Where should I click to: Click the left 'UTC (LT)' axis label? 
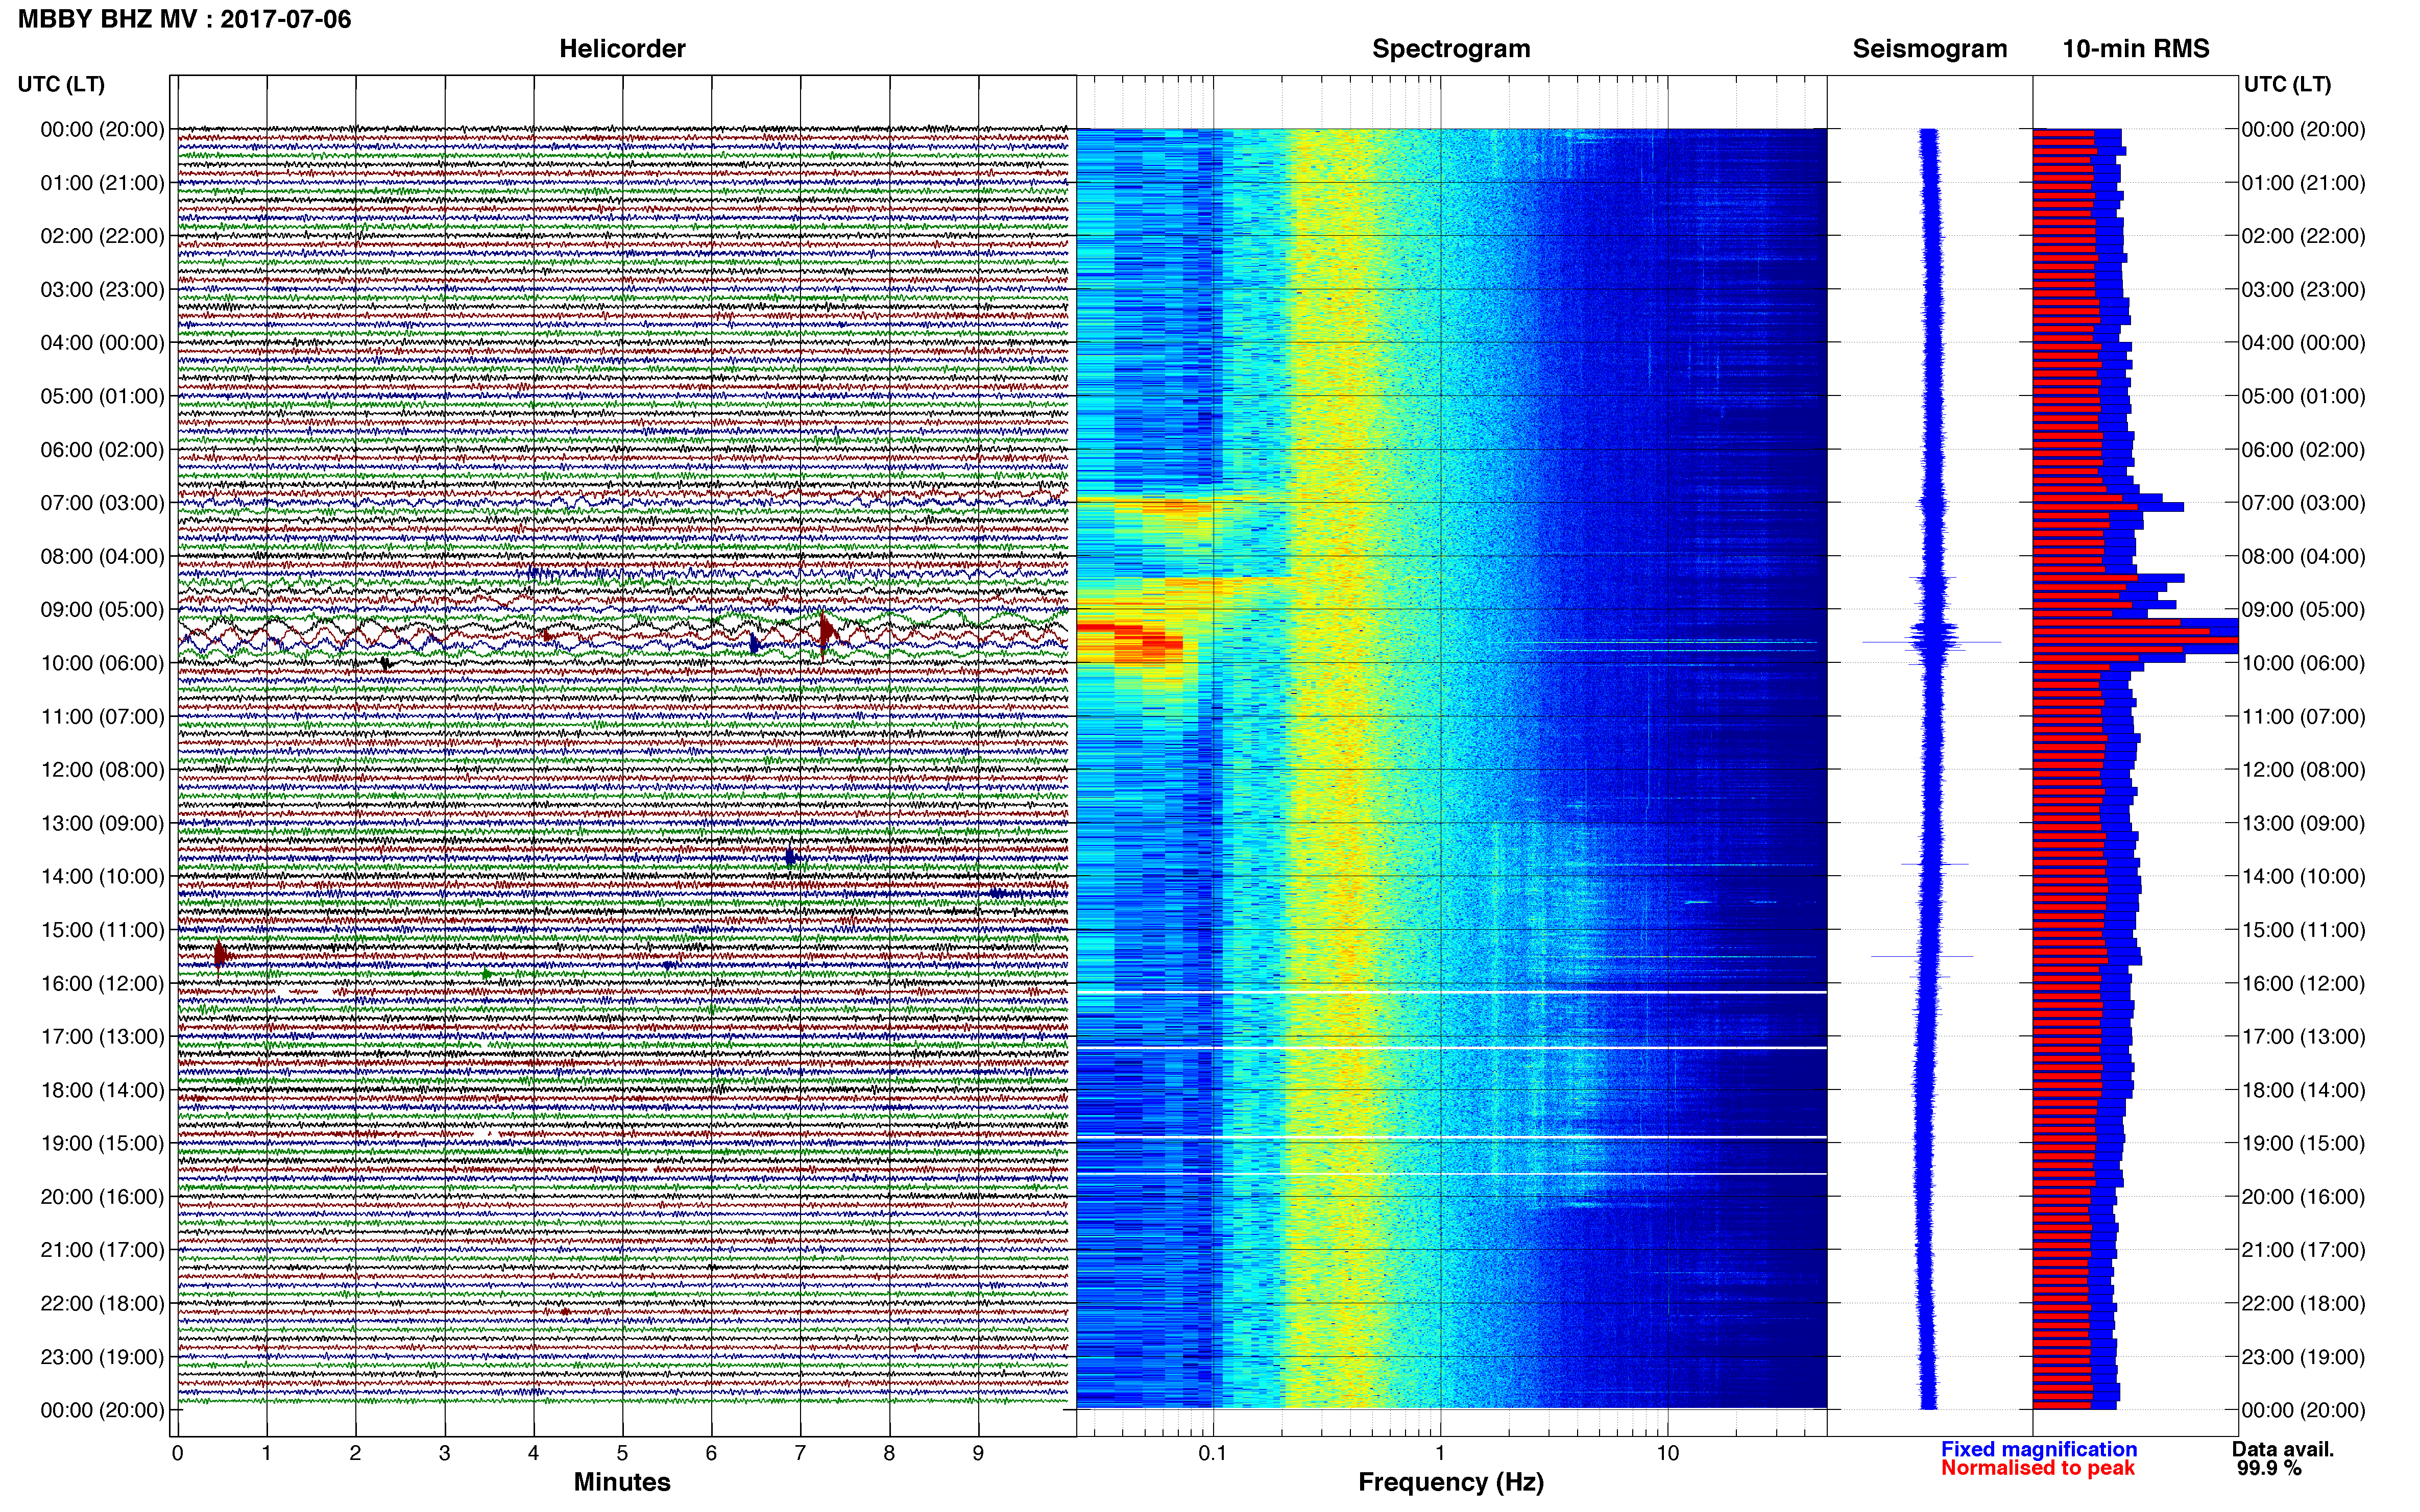[x=61, y=84]
